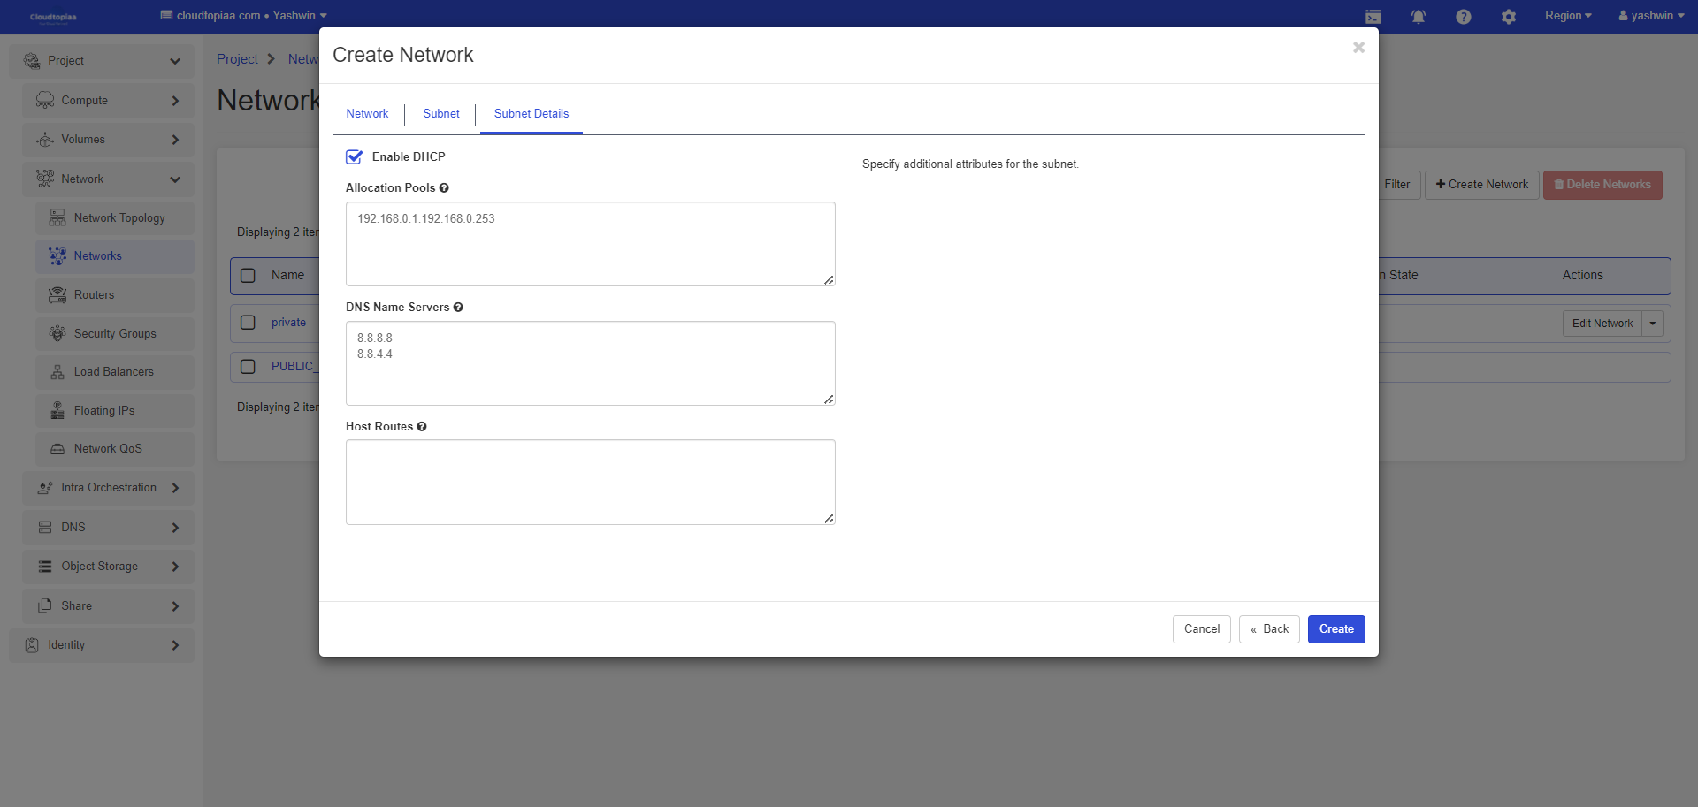Open the settings gear icon

pyautogui.click(x=1508, y=17)
